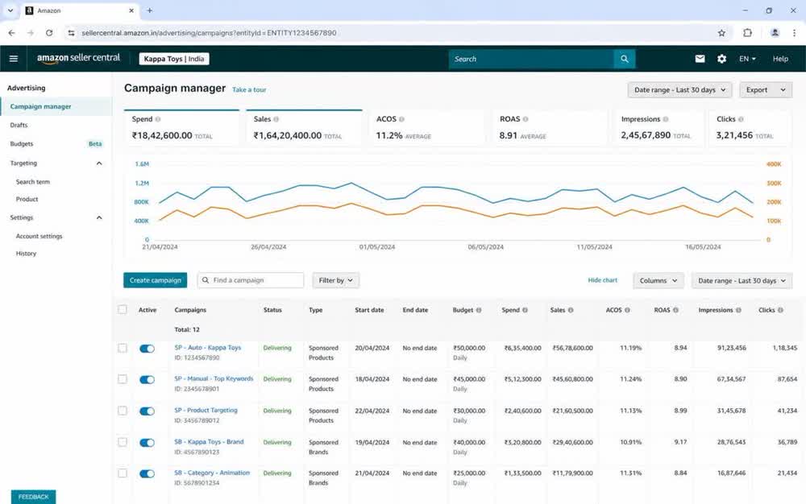Click the Impressions info icon in summary card
806x504 pixels.
[x=665, y=119]
